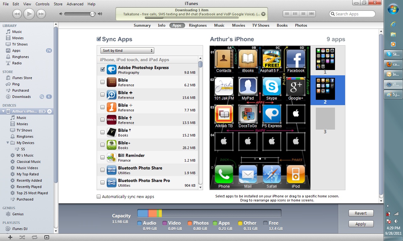Collapse Arthur's iPhone device tree

click(x=3, y=111)
